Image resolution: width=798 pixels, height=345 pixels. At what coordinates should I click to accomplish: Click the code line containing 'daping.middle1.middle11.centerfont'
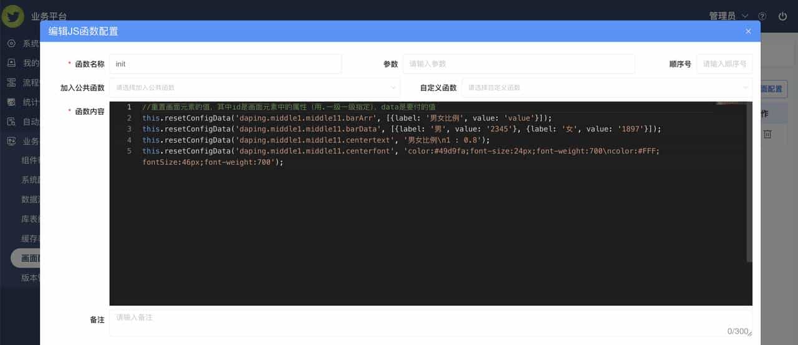coord(400,157)
